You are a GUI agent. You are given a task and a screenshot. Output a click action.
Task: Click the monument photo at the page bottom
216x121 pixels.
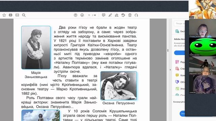point(40,115)
